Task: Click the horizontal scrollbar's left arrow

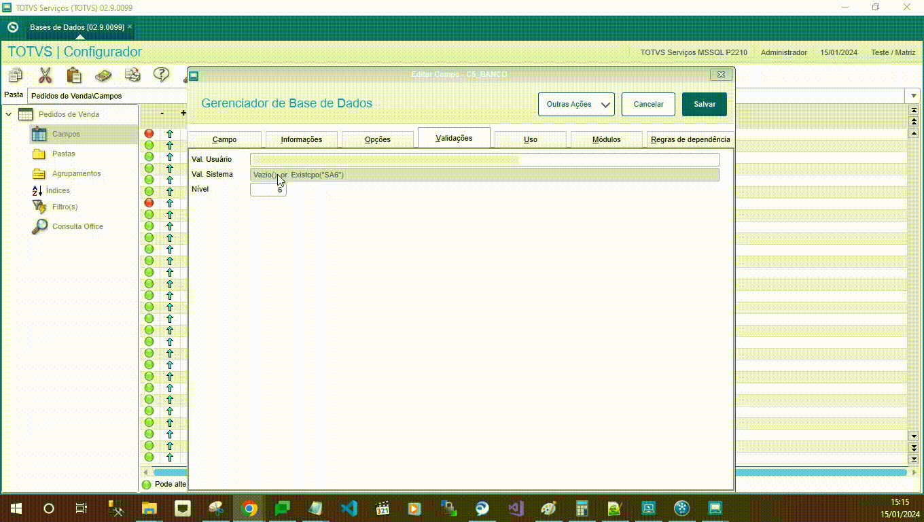Action: (x=145, y=472)
